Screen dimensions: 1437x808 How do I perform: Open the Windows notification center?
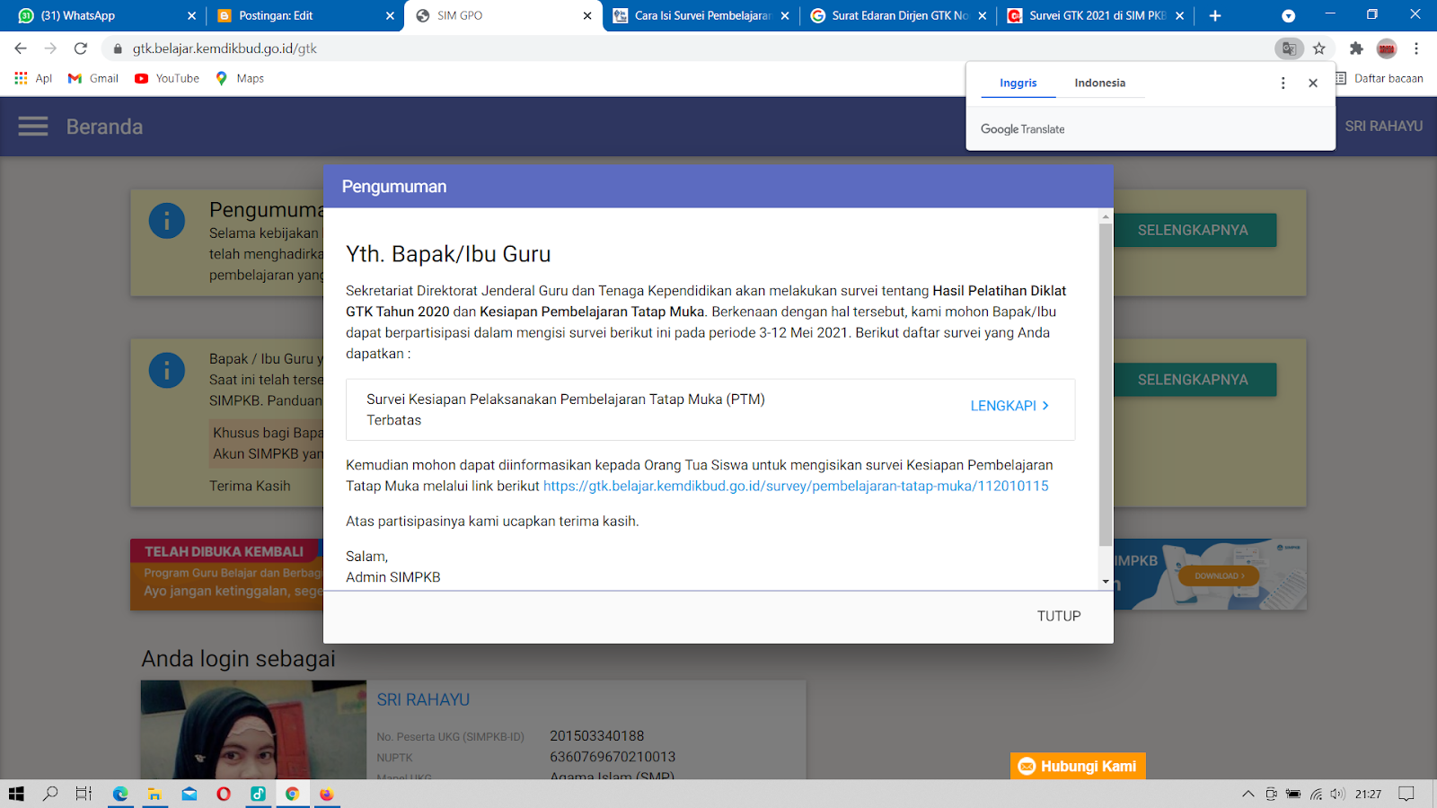(x=1406, y=794)
